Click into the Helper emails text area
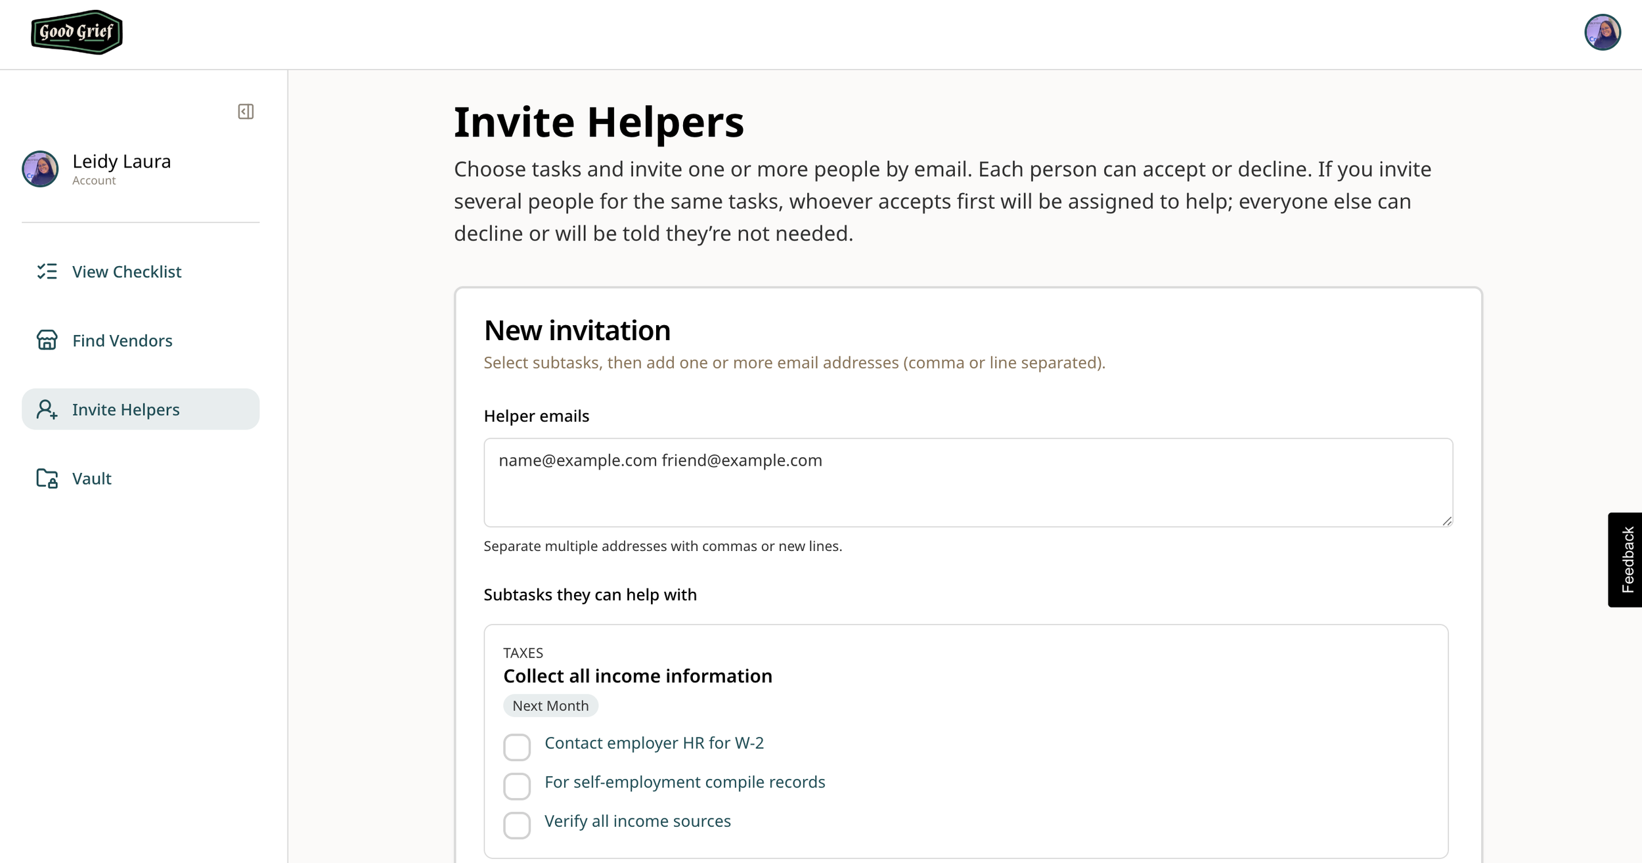This screenshot has width=1642, height=863. 968,483
